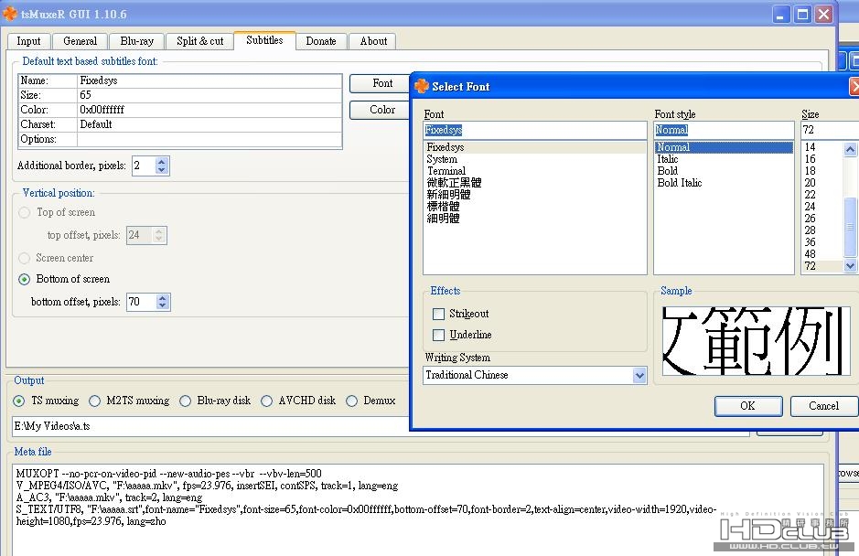Choose AVCHD disk output
Image resolution: width=859 pixels, height=556 pixels.
[298, 401]
